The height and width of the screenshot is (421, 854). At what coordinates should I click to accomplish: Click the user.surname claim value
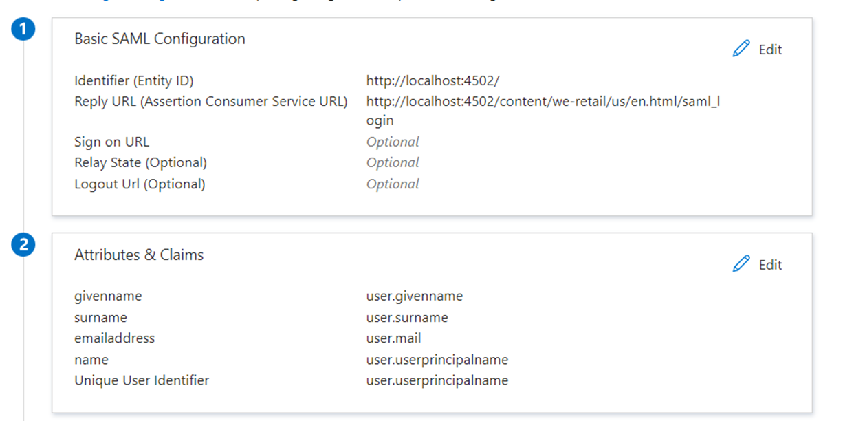(x=406, y=317)
